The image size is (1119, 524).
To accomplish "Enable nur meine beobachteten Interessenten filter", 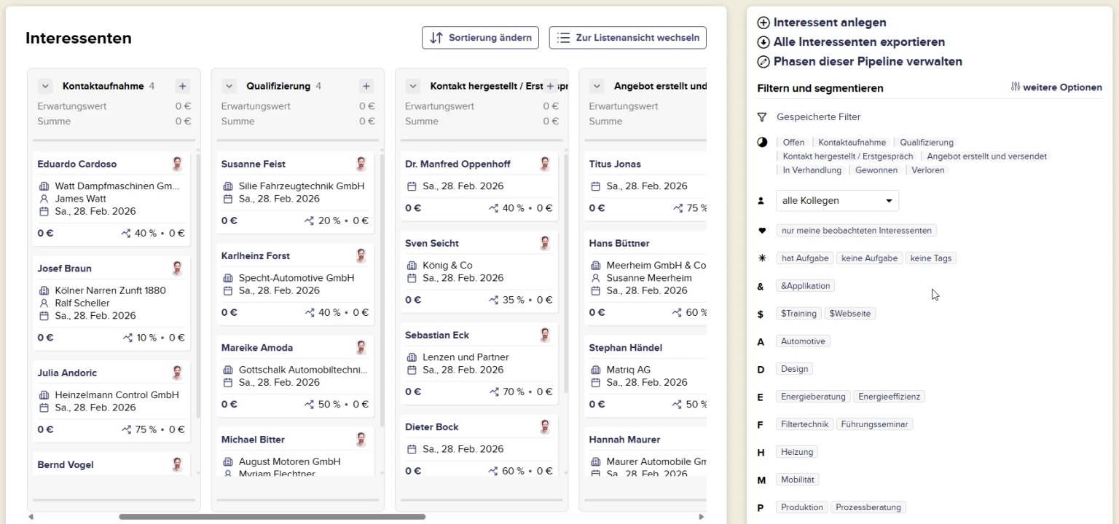I will coord(856,231).
